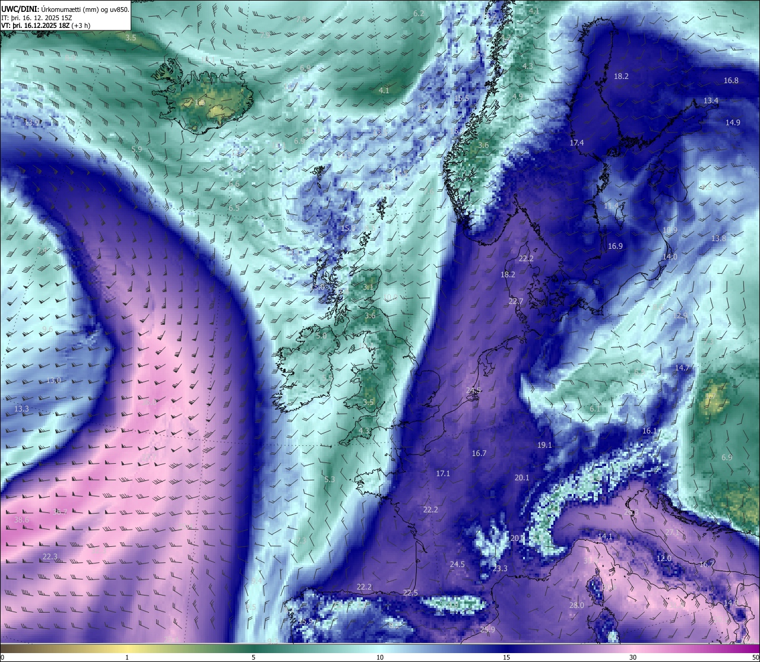Click the 14.7 value on the map
This screenshot has height=662, width=760.
pos(682,368)
